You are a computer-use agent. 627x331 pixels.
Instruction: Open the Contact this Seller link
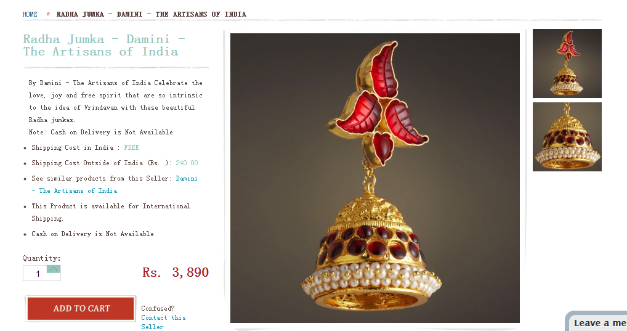(x=163, y=322)
